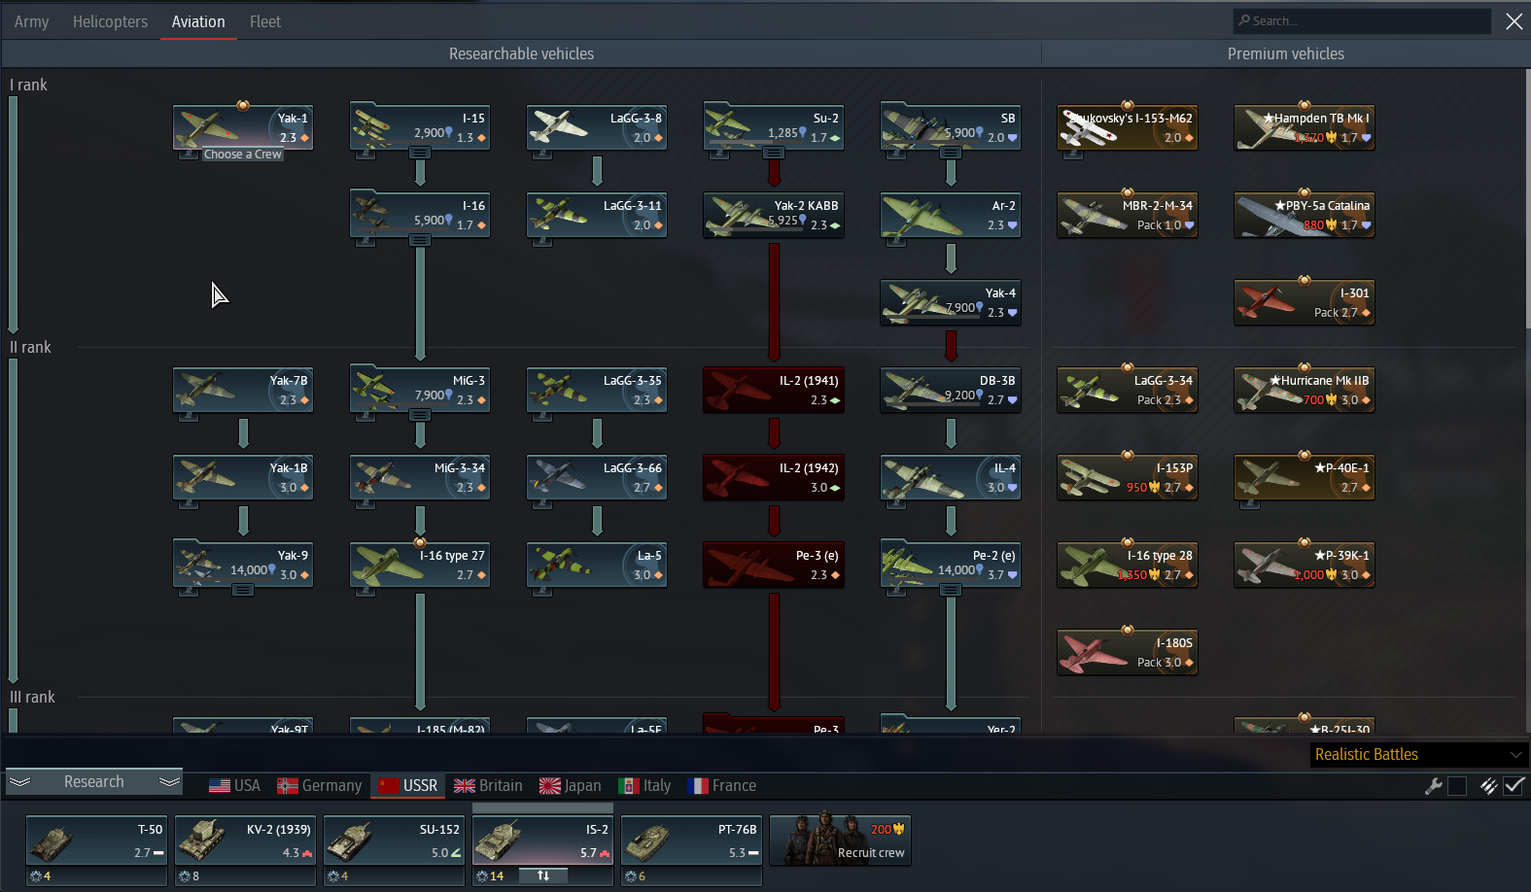Select the I-301 premium card

[x=1305, y=302]
